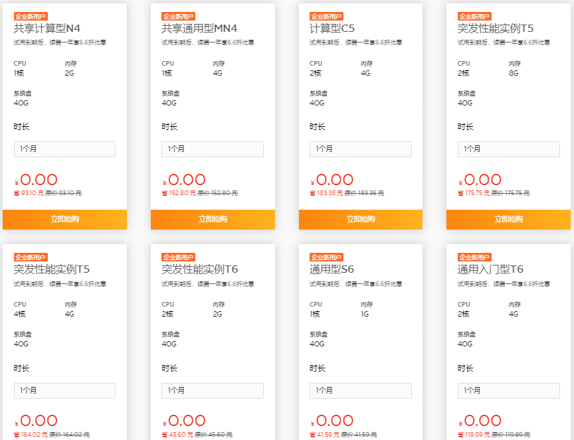Expand 1个月 duration selector under 共享通用型MN4
The height and width of the screenshot is (440, 574).
[x=213, y=149]
